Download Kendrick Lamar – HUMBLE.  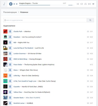[10, 103]
